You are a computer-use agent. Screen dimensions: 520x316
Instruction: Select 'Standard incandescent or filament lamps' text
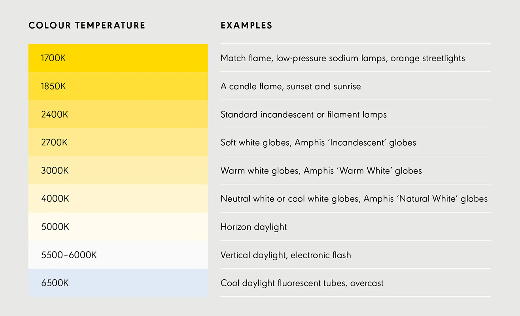[x=304, y=115]
